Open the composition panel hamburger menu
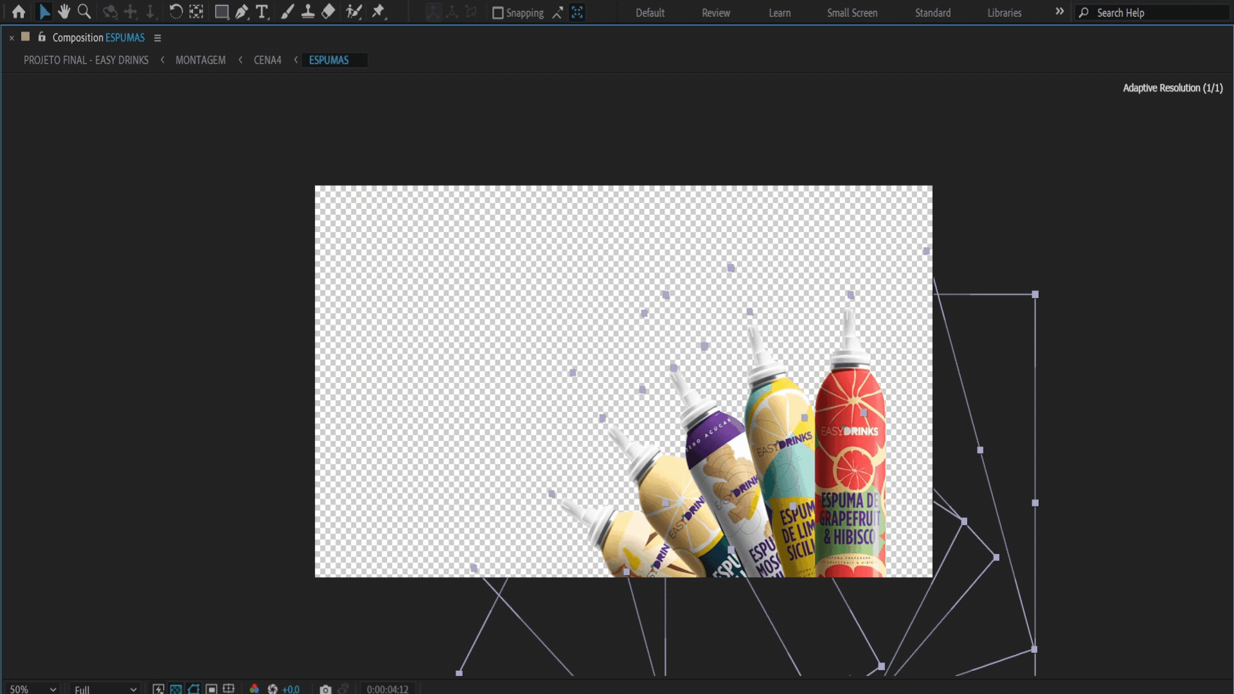This screenshot has height=694, width=1234. click(157, 38)
